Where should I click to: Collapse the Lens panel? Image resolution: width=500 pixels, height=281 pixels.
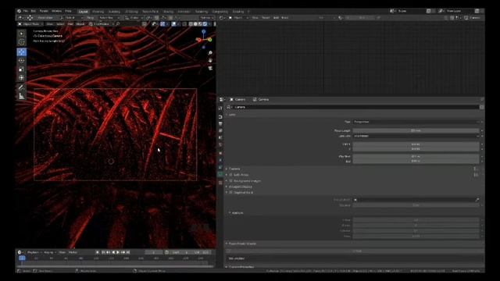(x=231, y=115)
